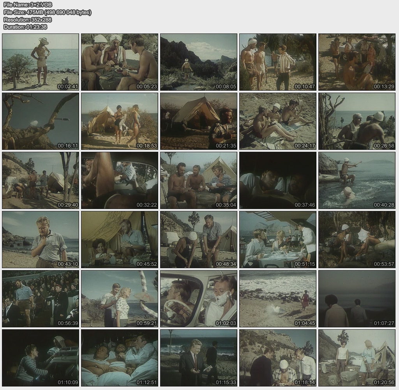Image resolution: width=399 pixels, height=390 pixels.
Task: Click the dark frame at 00:37:46
Action: pyautogui.click(x=278, y=181)
